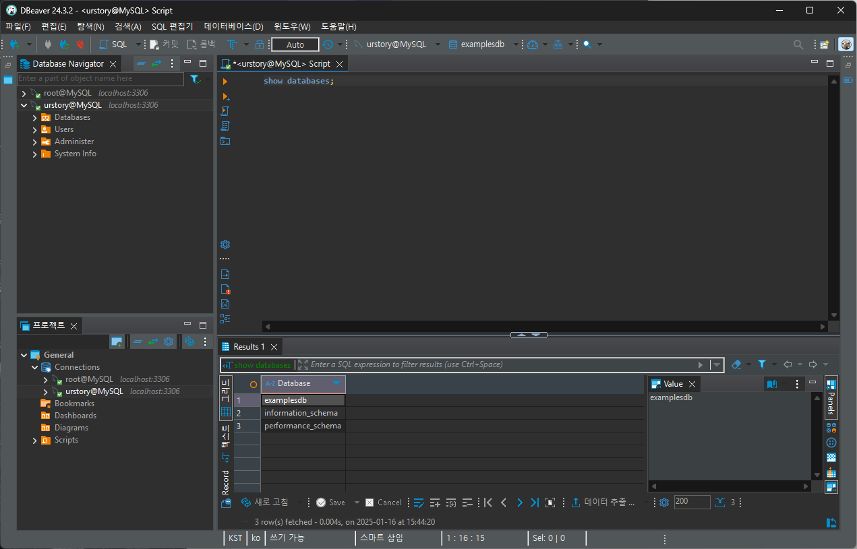Viewport: 857px width, 549px height.
Task: Click the Cancel button in results toolbar
Action: tap(384, 503)
